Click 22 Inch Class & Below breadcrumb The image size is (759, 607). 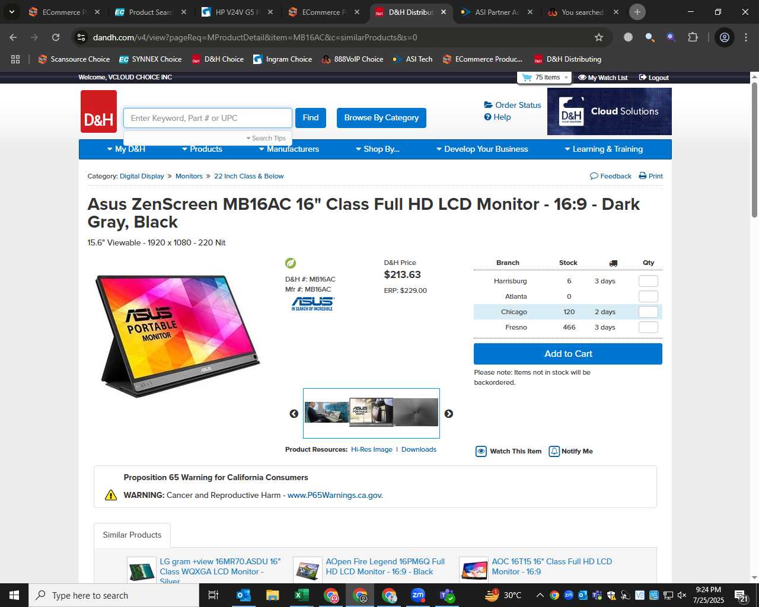(249, 176)
